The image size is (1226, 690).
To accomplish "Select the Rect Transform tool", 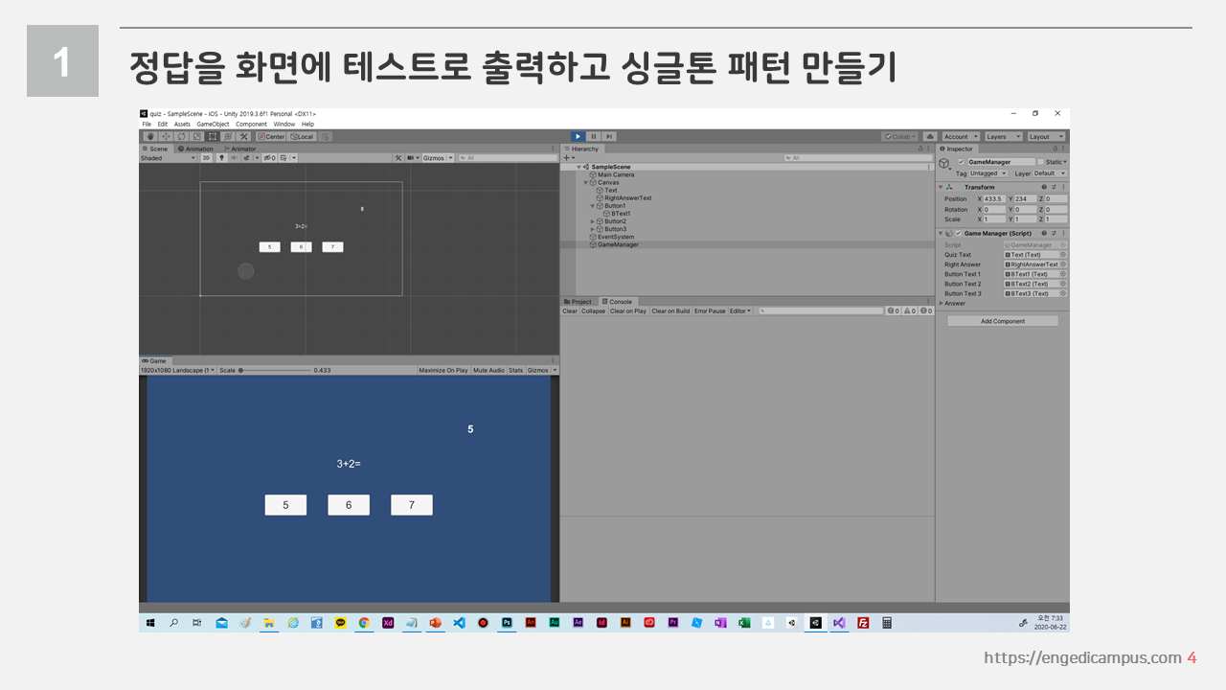I will pyautogui.click(x=213, y=136).
